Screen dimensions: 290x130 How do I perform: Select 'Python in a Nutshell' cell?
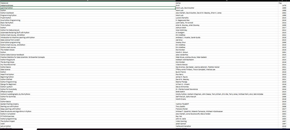(x=88, y=114)
